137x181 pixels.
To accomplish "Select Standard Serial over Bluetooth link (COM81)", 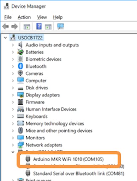I will (x=79, y=174).
